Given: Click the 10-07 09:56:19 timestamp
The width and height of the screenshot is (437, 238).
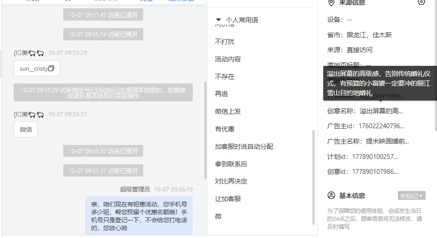Looking at the screenshot, I should [173, 190].
